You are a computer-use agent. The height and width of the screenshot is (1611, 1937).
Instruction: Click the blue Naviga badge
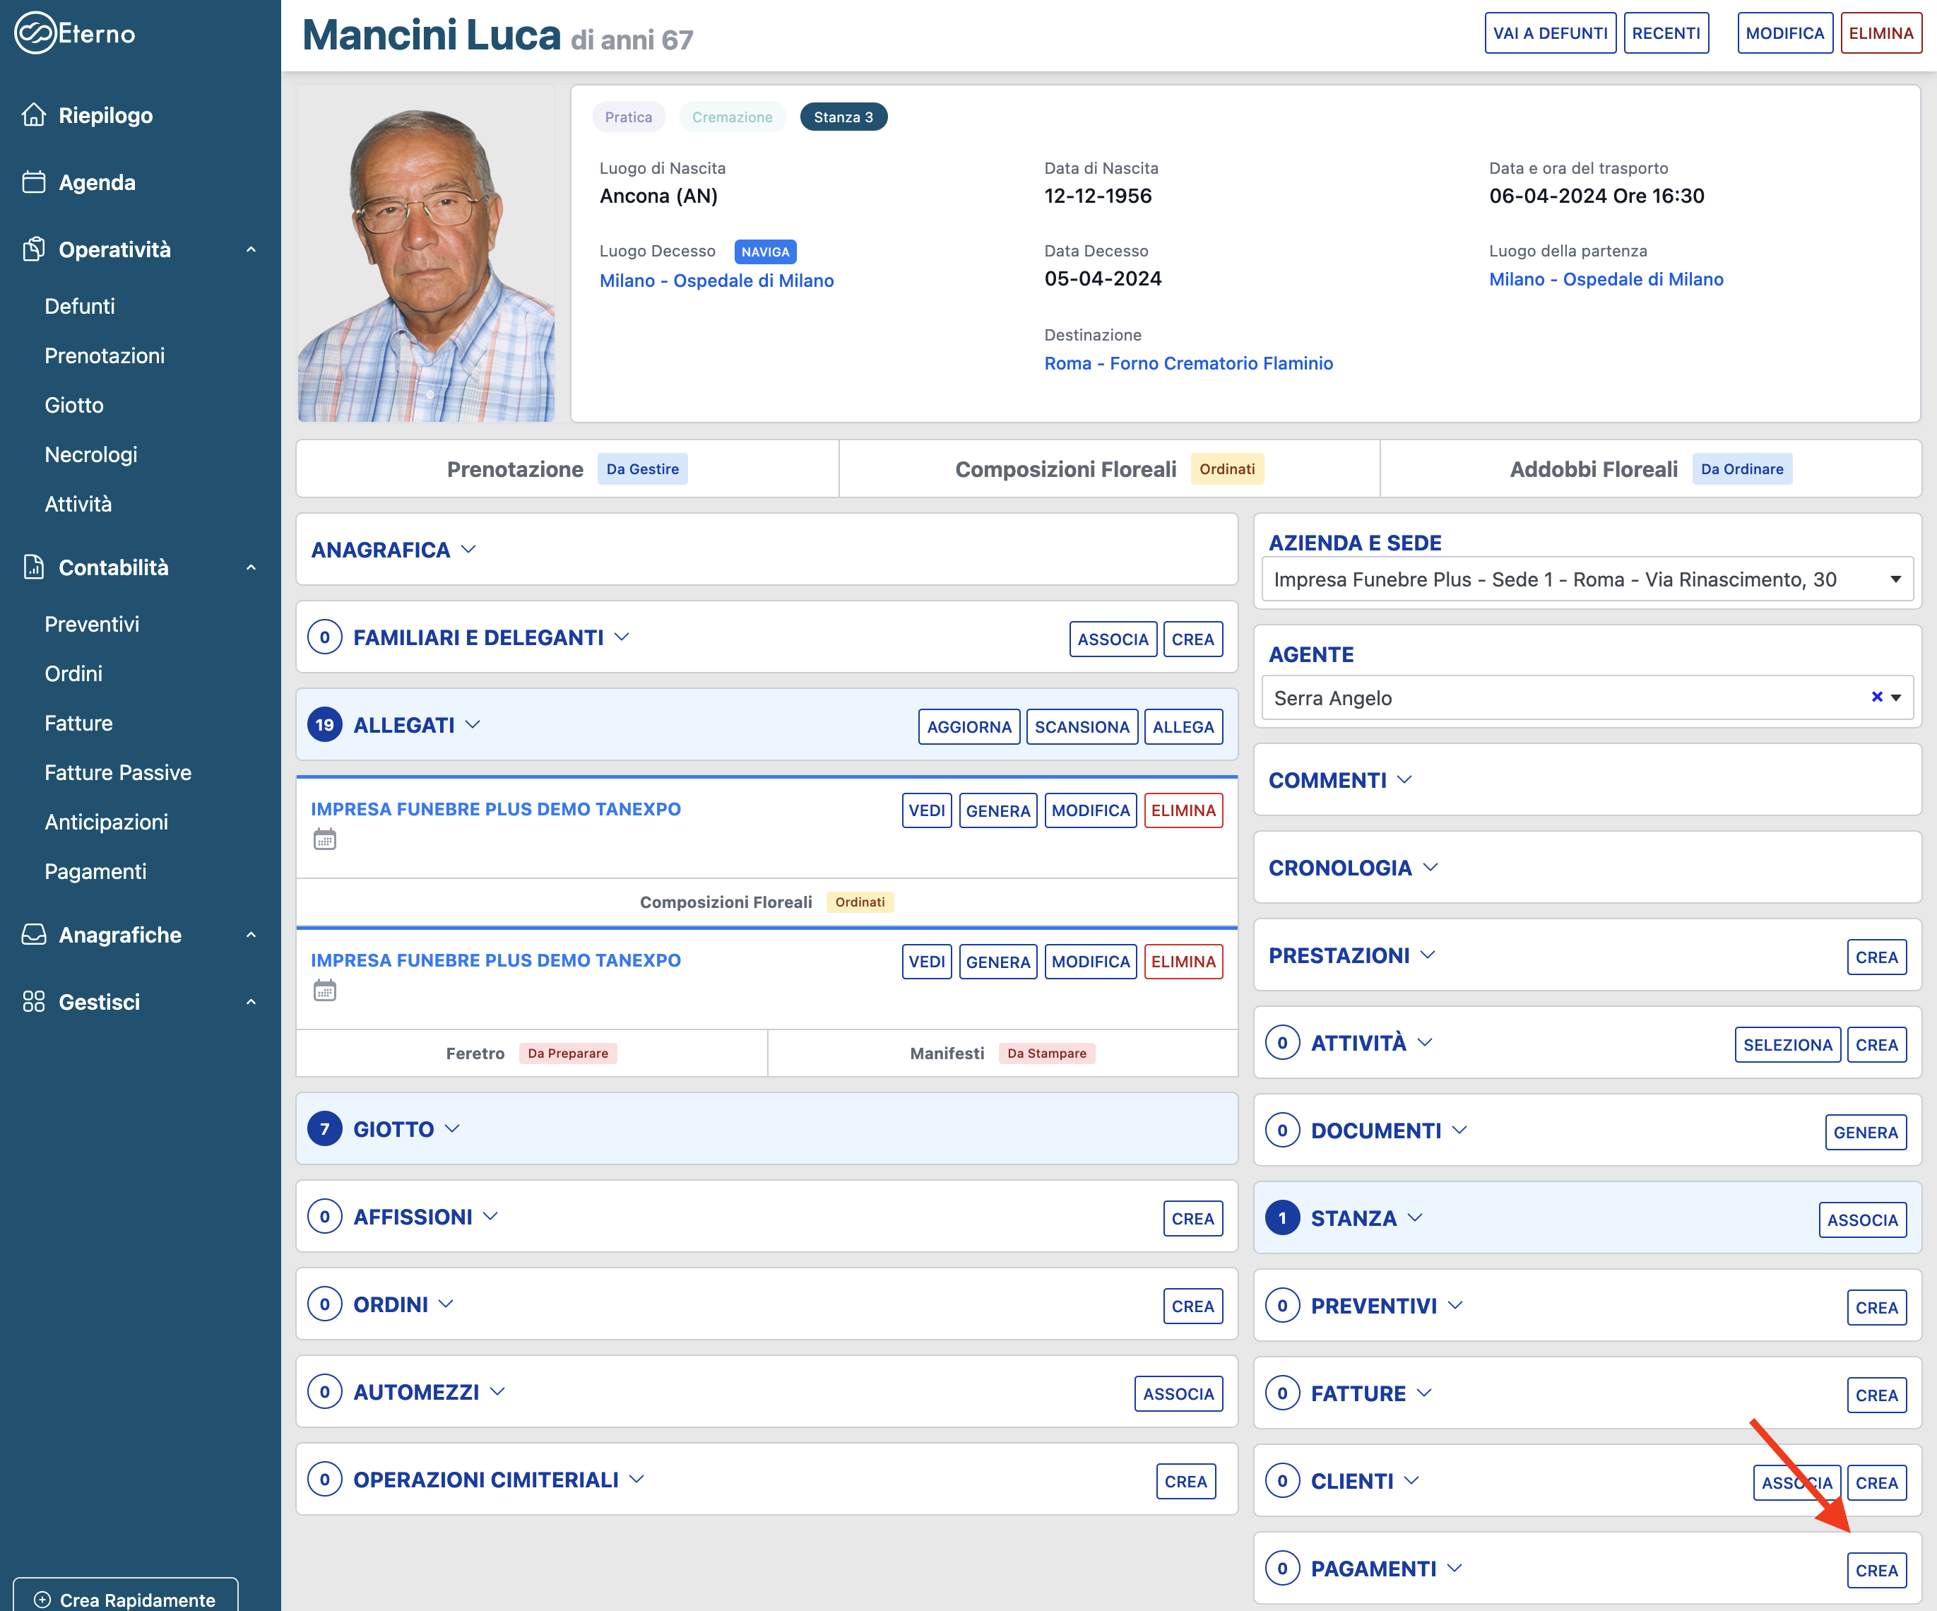tap(764, 252)
